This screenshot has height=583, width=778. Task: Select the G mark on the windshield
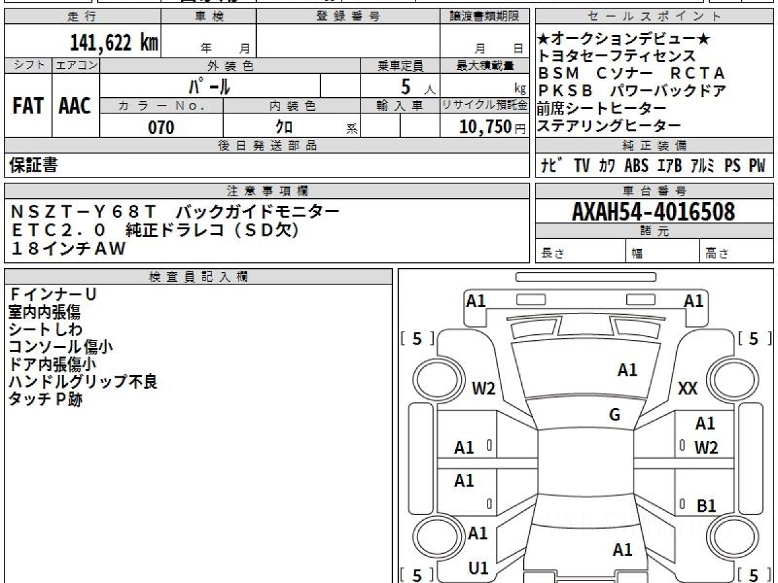[x=615, y=415]
